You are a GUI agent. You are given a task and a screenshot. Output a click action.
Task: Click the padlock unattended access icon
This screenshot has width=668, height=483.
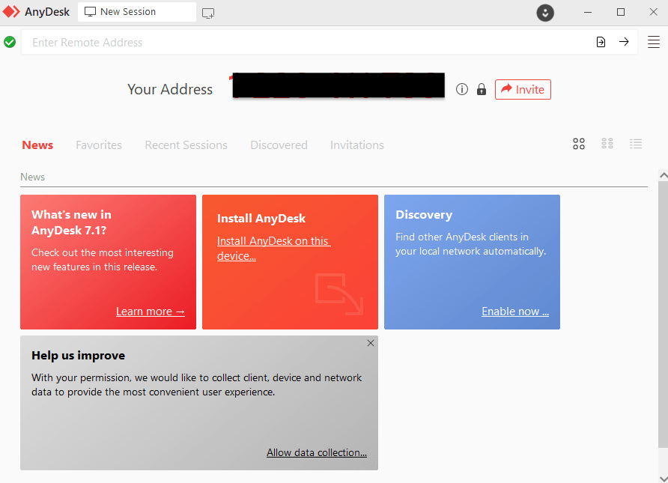point(482,89)
